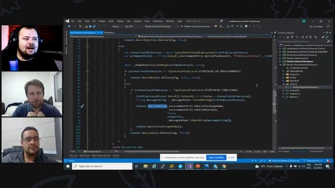Open the Git menu
335x188 pixels.
click(x=94, y=21)
